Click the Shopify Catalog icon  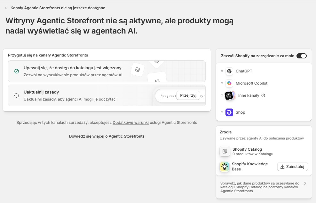coord(225,151)
